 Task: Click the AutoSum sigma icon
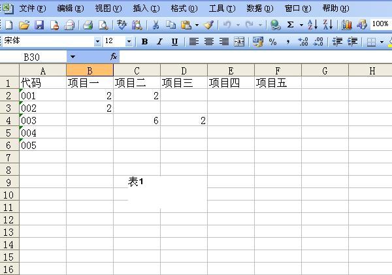[290, 25]
